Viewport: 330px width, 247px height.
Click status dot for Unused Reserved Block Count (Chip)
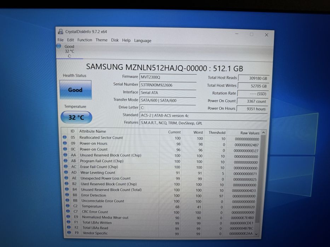click(65, 155)
